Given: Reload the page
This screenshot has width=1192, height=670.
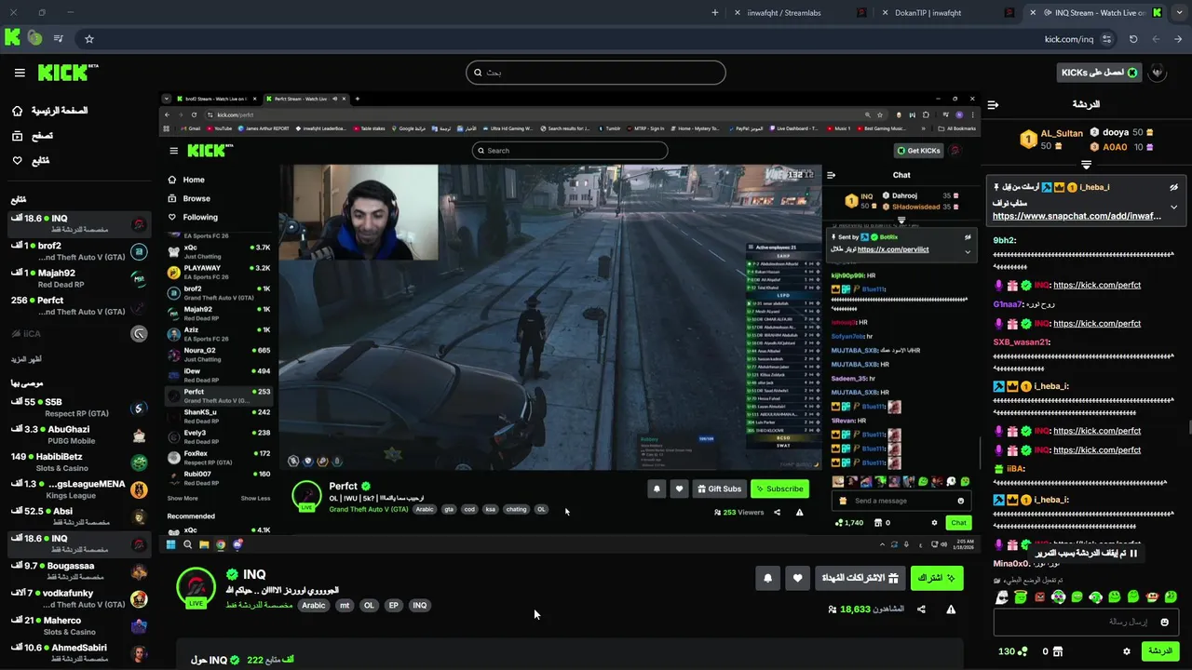Looking at the screenshot, I should (1133, 39).
